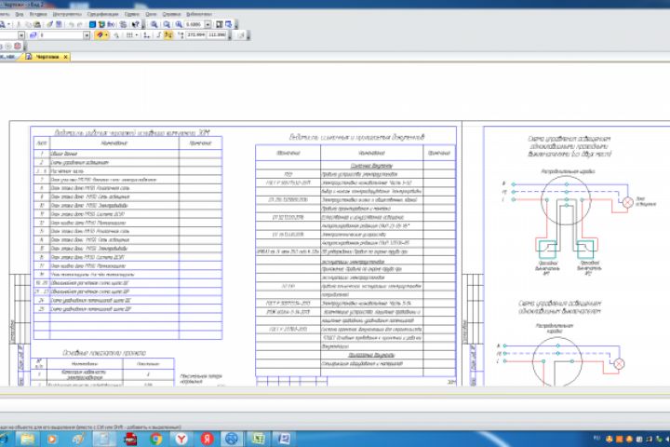Click the RU language indicator in tray
This screenshot has height=447, width=670.
point(596,438)
